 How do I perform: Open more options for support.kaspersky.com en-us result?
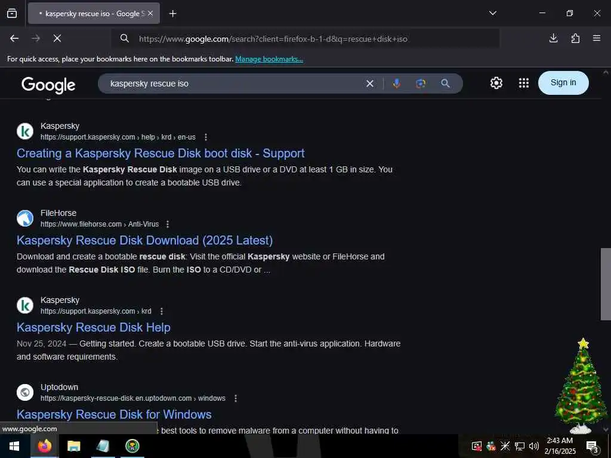206,137
